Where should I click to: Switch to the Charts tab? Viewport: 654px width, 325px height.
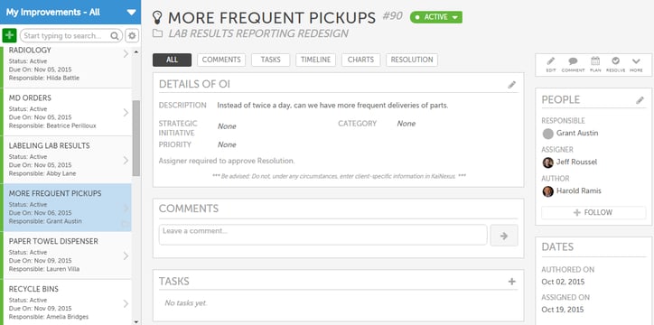(x=360, y=60)
